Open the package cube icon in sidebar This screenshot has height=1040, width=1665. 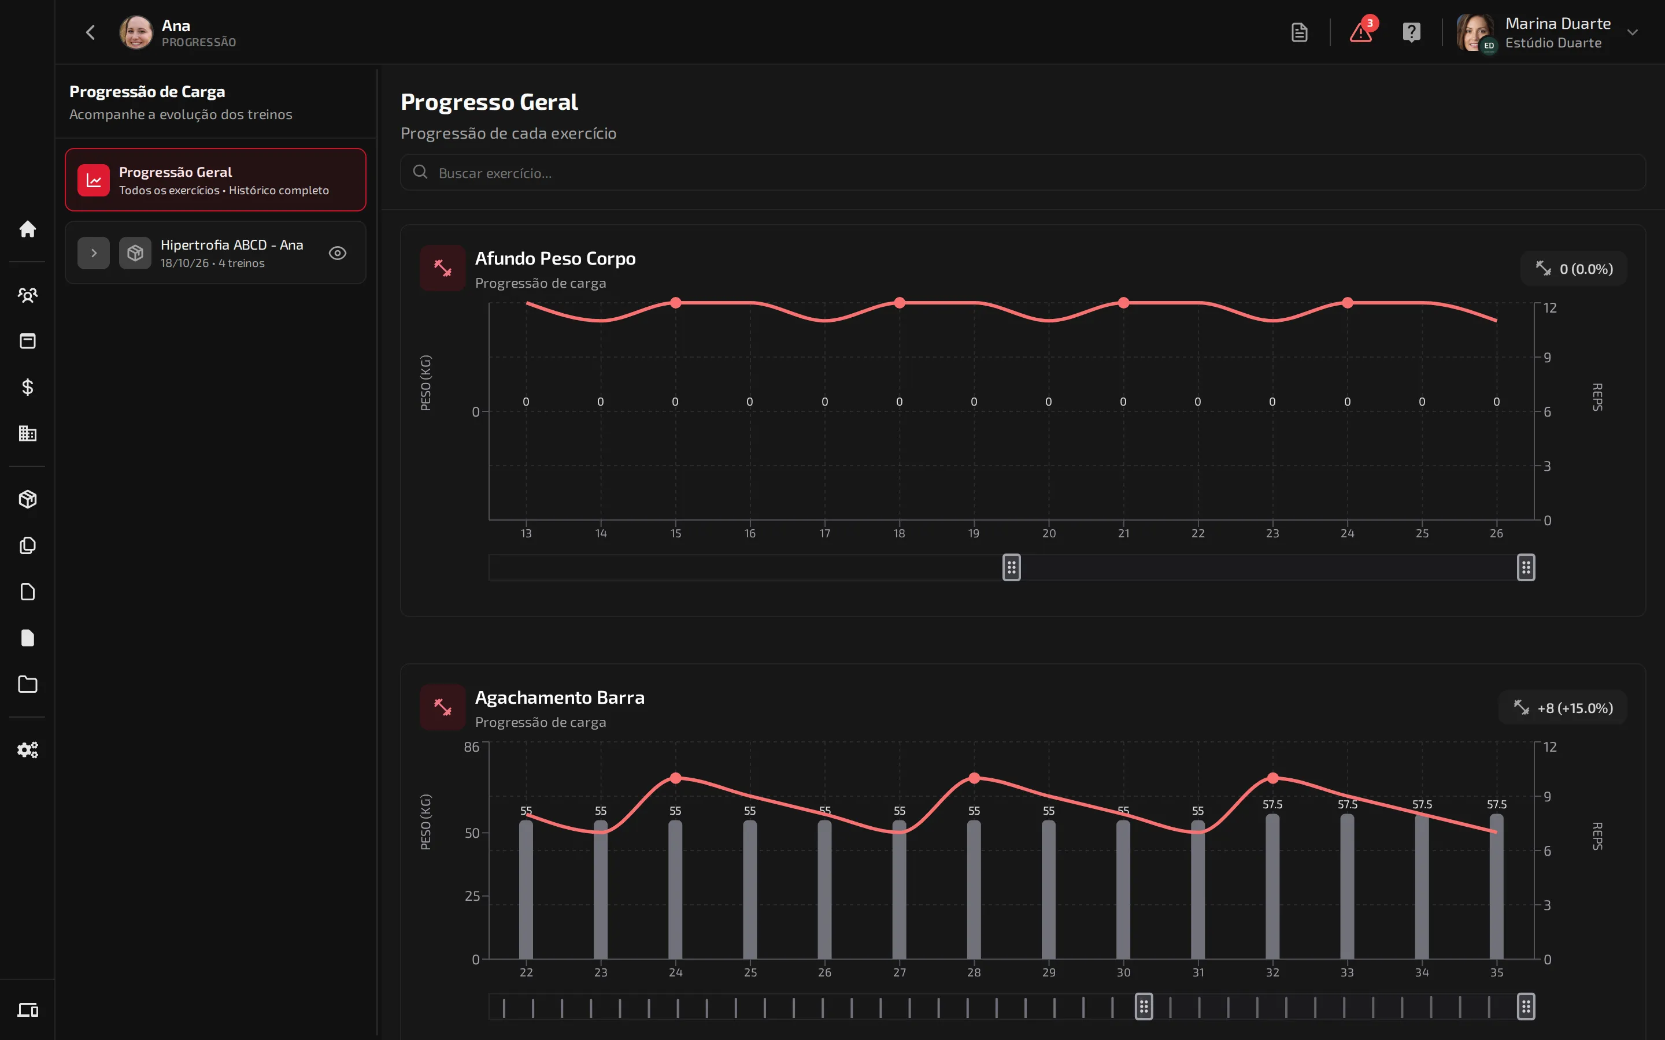(x=28, y=499)
